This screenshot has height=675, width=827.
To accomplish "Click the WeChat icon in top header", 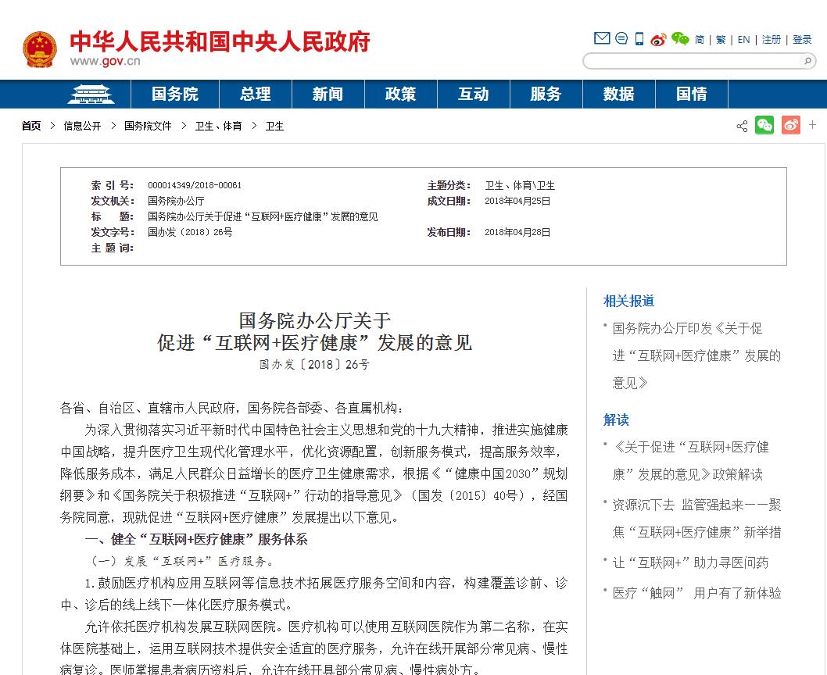I will point(680,39).
